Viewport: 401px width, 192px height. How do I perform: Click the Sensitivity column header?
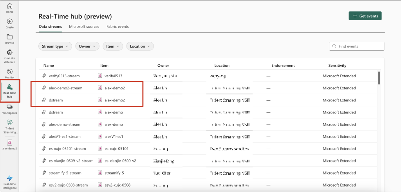pos(337,66)
